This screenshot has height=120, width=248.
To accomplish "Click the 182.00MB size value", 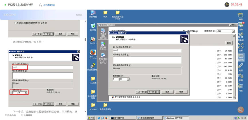I will click(x=228, y=55).
